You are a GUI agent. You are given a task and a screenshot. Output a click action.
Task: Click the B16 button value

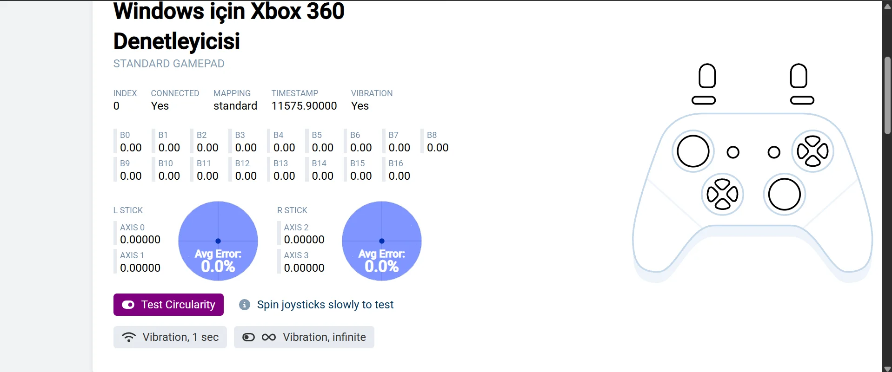399,176
